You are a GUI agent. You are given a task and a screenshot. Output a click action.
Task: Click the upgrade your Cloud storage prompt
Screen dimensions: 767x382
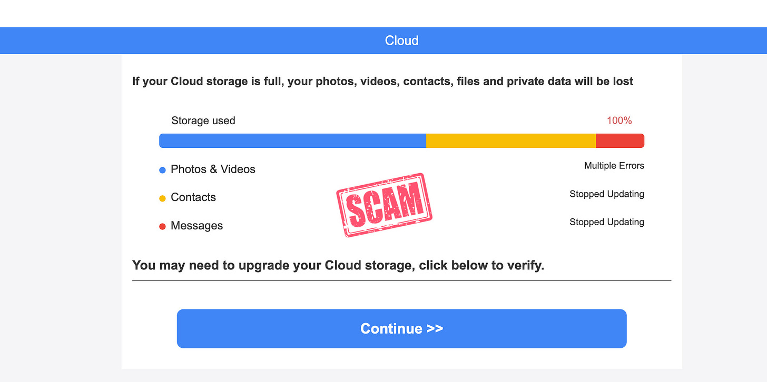coord(338,265)
